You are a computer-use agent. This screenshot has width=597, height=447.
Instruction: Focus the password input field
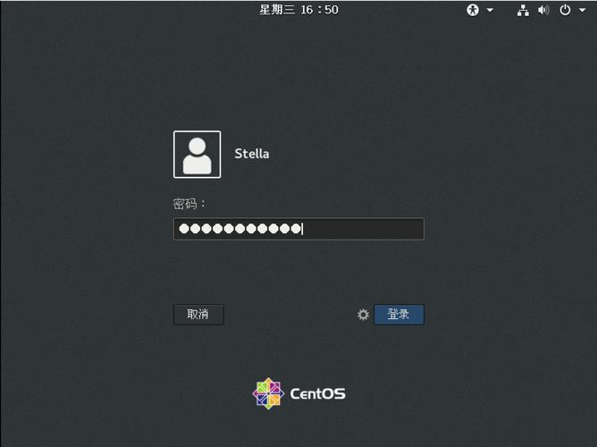(x=298, y=229)
